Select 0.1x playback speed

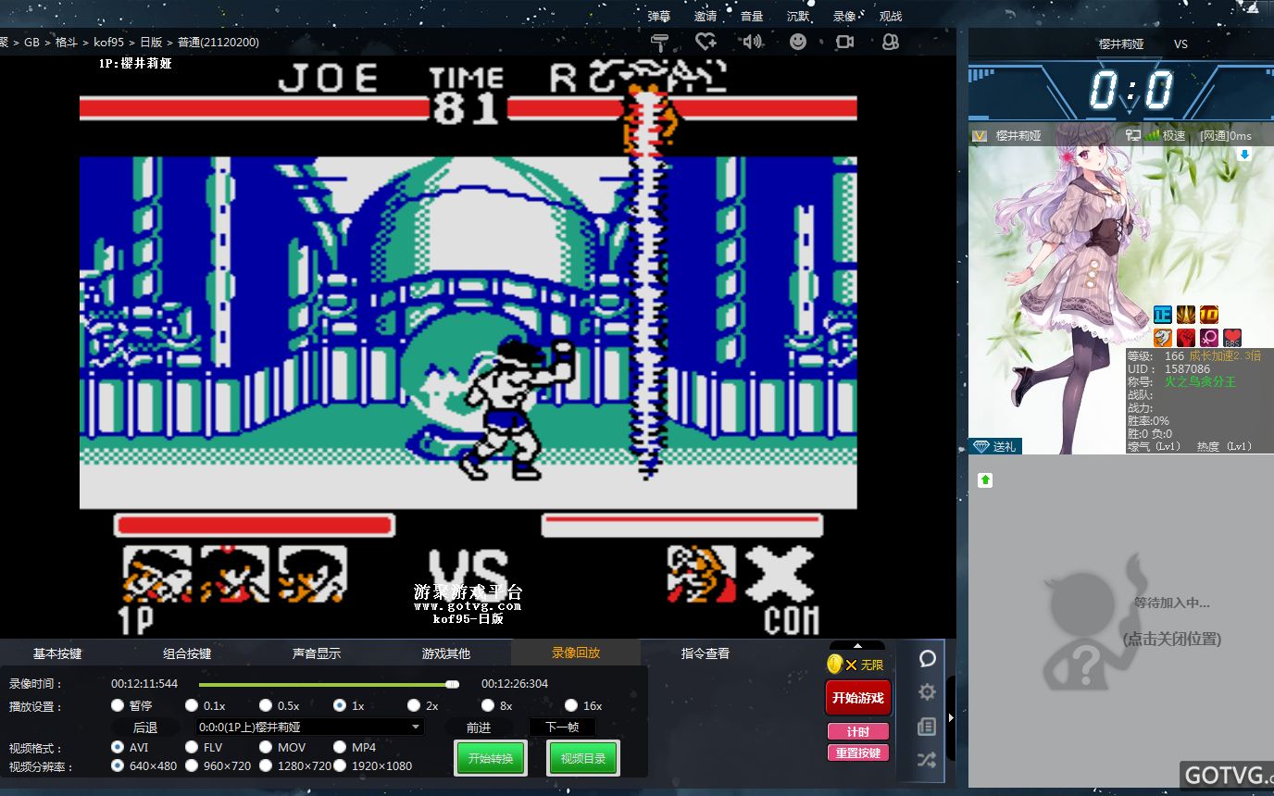click(x=192, y=705)
